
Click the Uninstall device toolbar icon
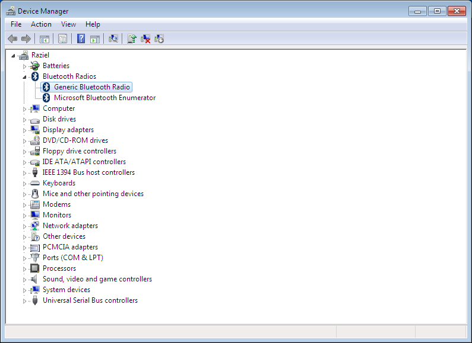click(x=145, y=39)
